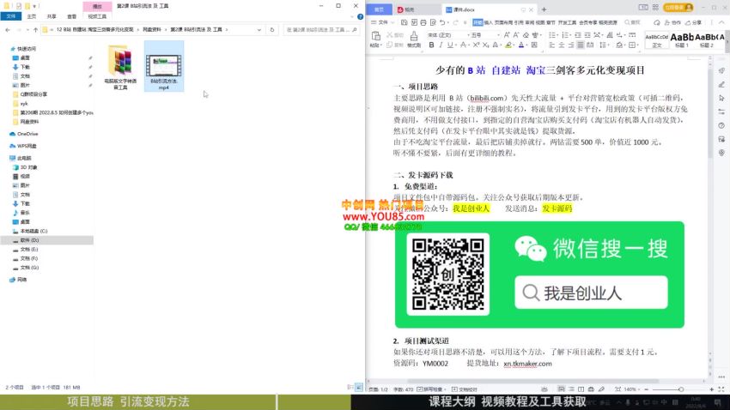Switch to page layout view icon
Viewport: 730px width, 410px height.
[562, 389]
